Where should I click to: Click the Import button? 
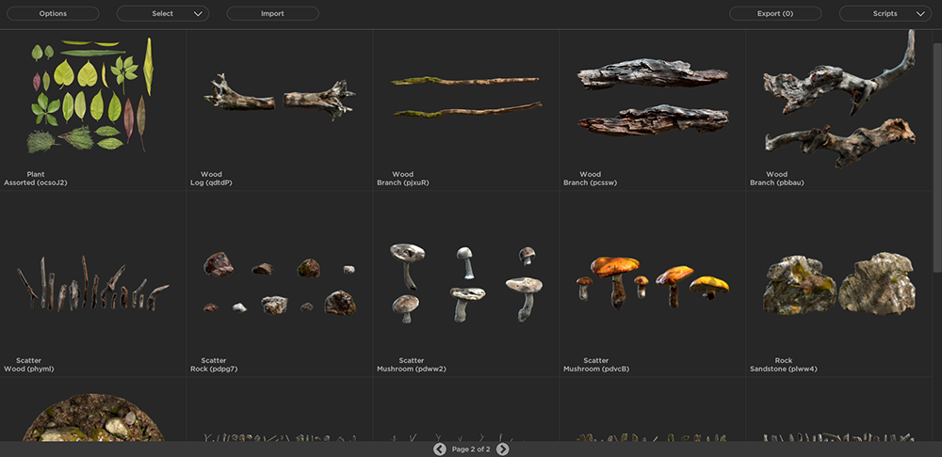click(x=273, y=14)
